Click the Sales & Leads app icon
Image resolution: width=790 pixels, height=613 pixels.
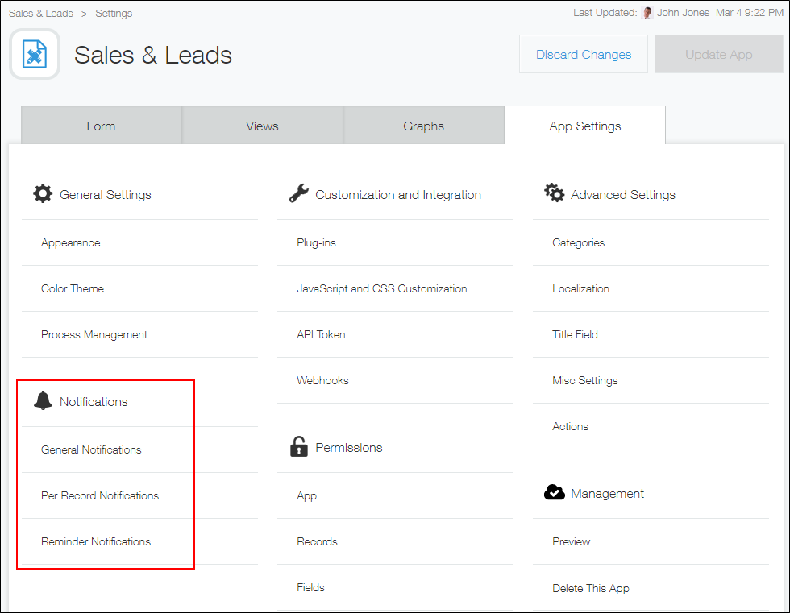34,55
